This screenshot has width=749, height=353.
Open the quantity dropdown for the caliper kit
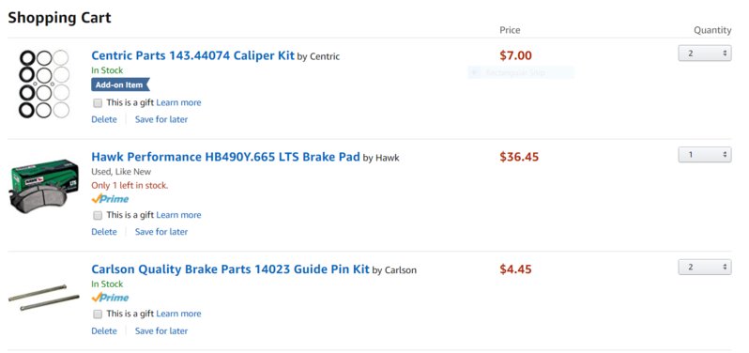(705, 53)
